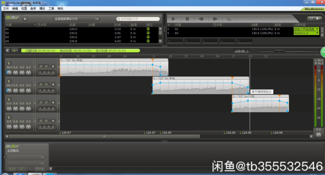Screen dimensions: 325x175
Task: Click track one's left loop-arrow icon
Action: tap(41, 66)
